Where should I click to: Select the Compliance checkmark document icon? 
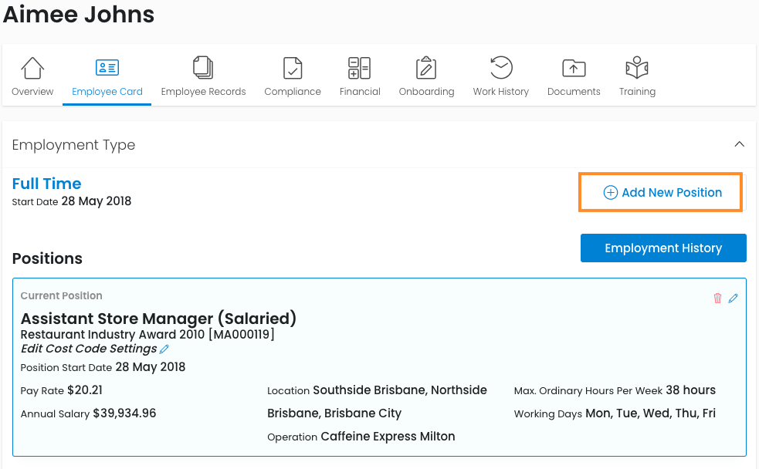click(x=293, y=69)
